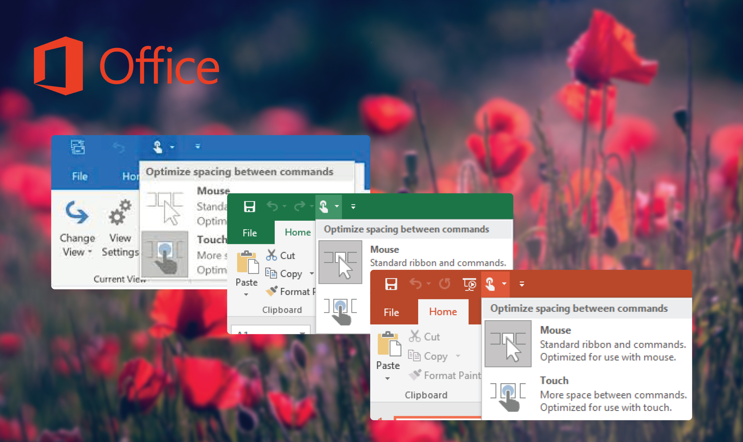Click the Outlook undo arrow icon

[119, 147]
